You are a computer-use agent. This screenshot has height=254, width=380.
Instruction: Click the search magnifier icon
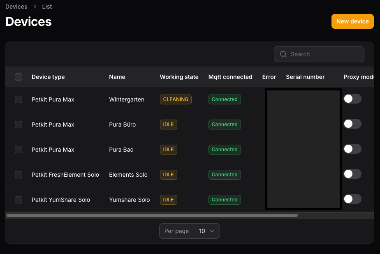coord(283,54)
